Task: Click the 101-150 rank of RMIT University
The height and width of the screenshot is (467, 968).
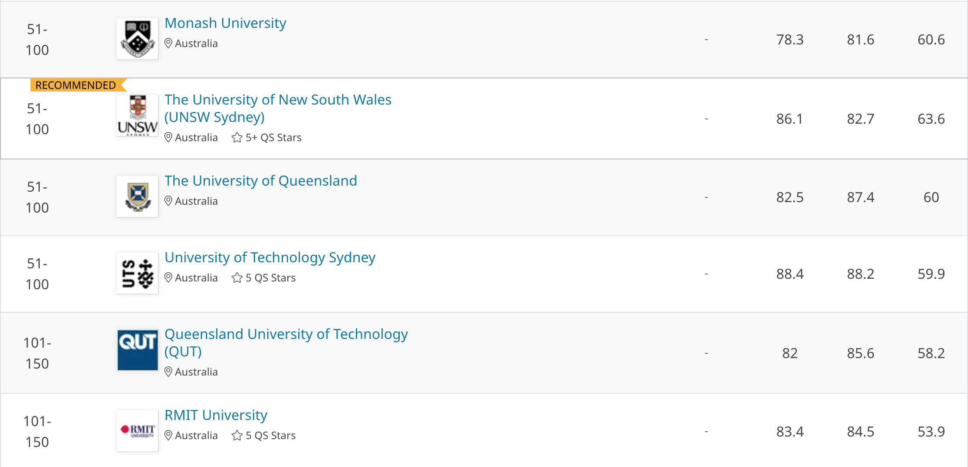Action: [37, 432]
